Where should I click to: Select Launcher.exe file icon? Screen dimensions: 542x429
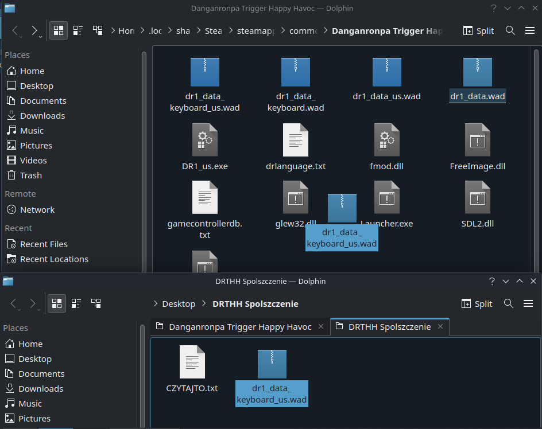click(387, 197)
